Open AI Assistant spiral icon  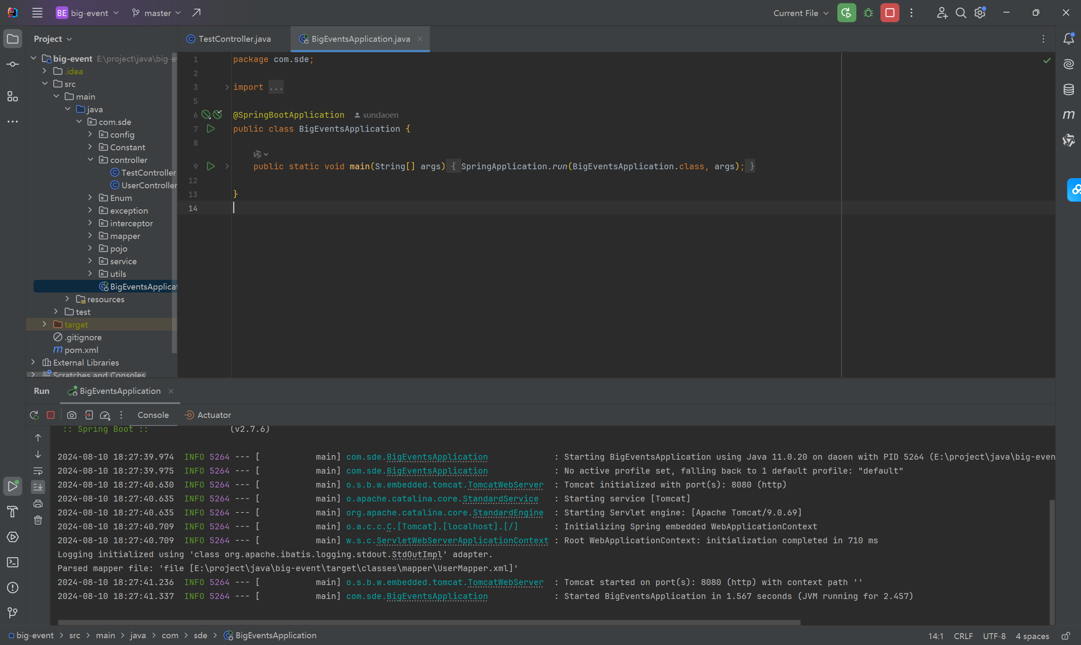(1069, 64)
